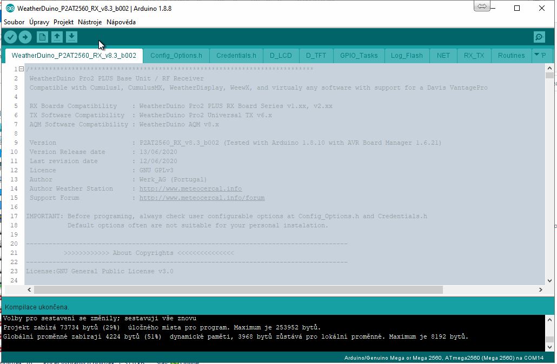The height and width of the screenshot is (364, 557).
Task: Select the GPIO_Tasks tab
Action: click(x=359, y=56)
